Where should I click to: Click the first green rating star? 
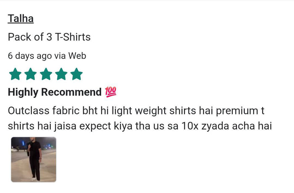click(15, 74)
